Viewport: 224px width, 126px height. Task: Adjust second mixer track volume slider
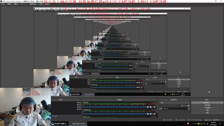click(x=116, y=114)
